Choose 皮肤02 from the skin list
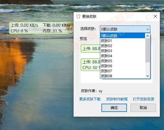This screenshot has width=164, height=130. point(122,46)
